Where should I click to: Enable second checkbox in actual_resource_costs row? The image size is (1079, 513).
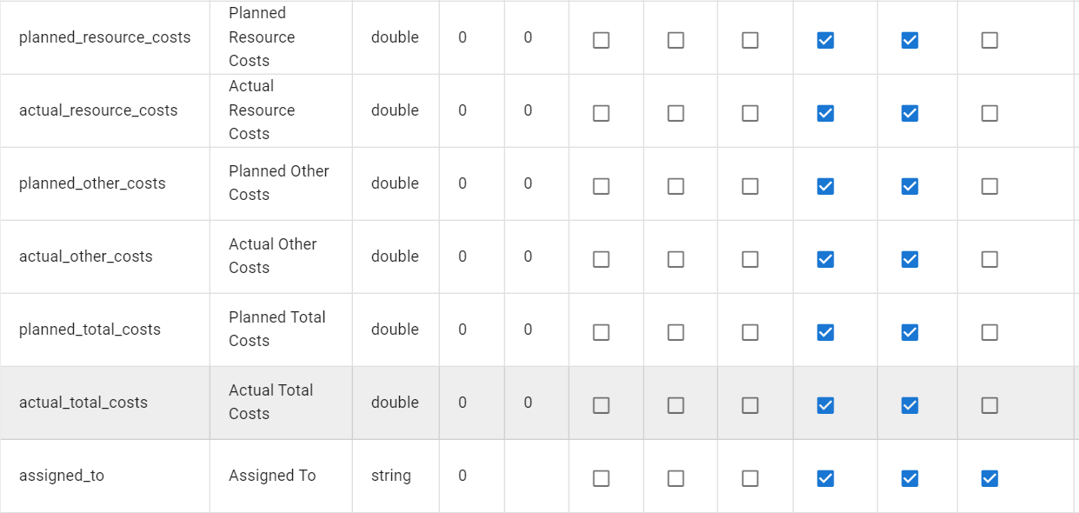(x=676, y=113)
